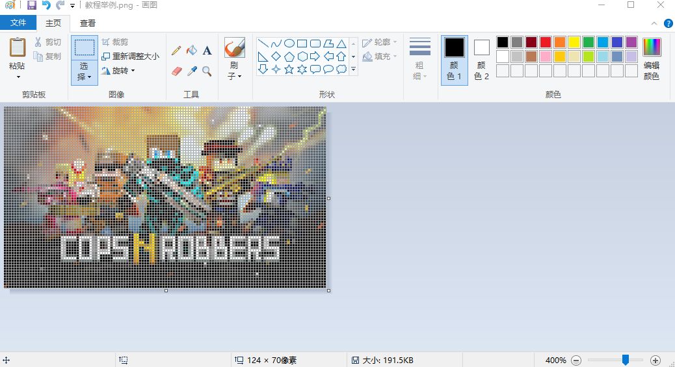Open the 粘贴 paste dropdown arrow
This screenshot has width=675, height=367.
18,77
